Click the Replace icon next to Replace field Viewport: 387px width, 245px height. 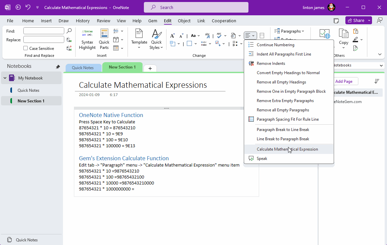click(69, 40)
